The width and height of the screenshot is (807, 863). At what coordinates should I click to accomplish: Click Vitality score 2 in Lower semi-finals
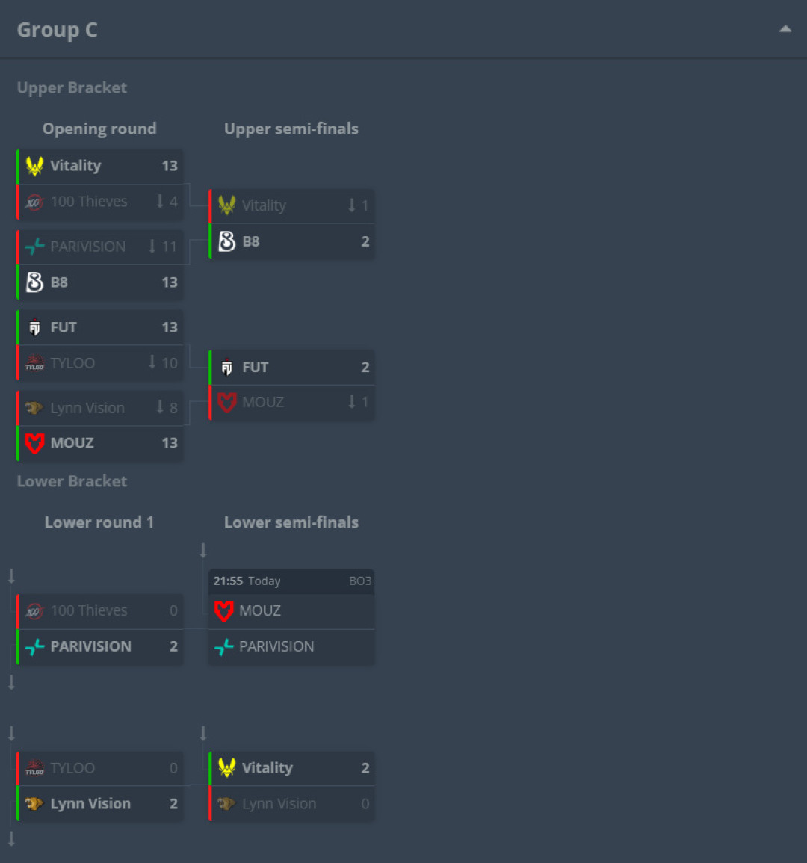pyautogui.click(x=365, y=768)
